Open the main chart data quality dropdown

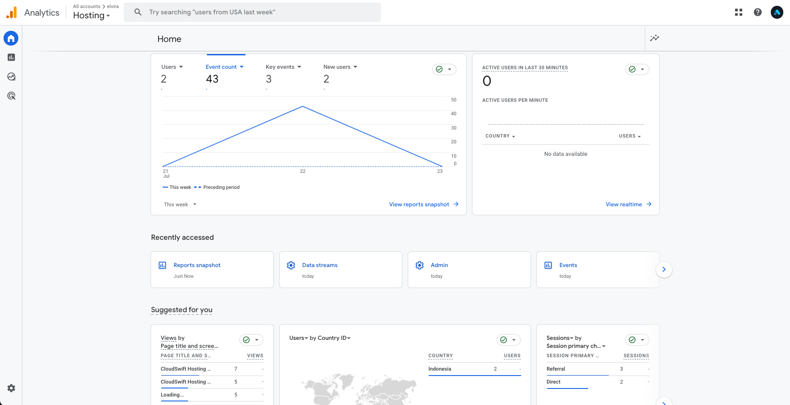click(x=444, y=70)
